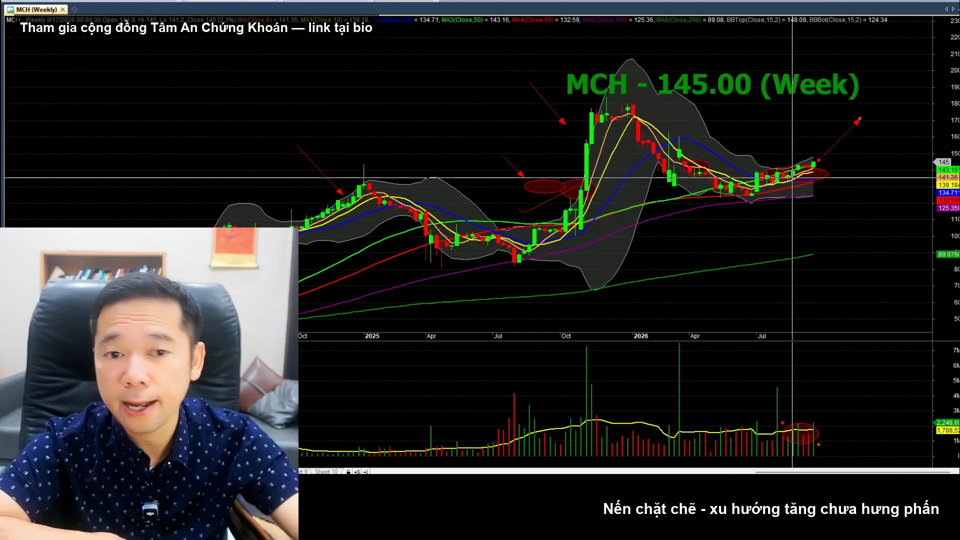
Task: Close the MCH (Weekly) tab
Action: (x=62, y=9)
